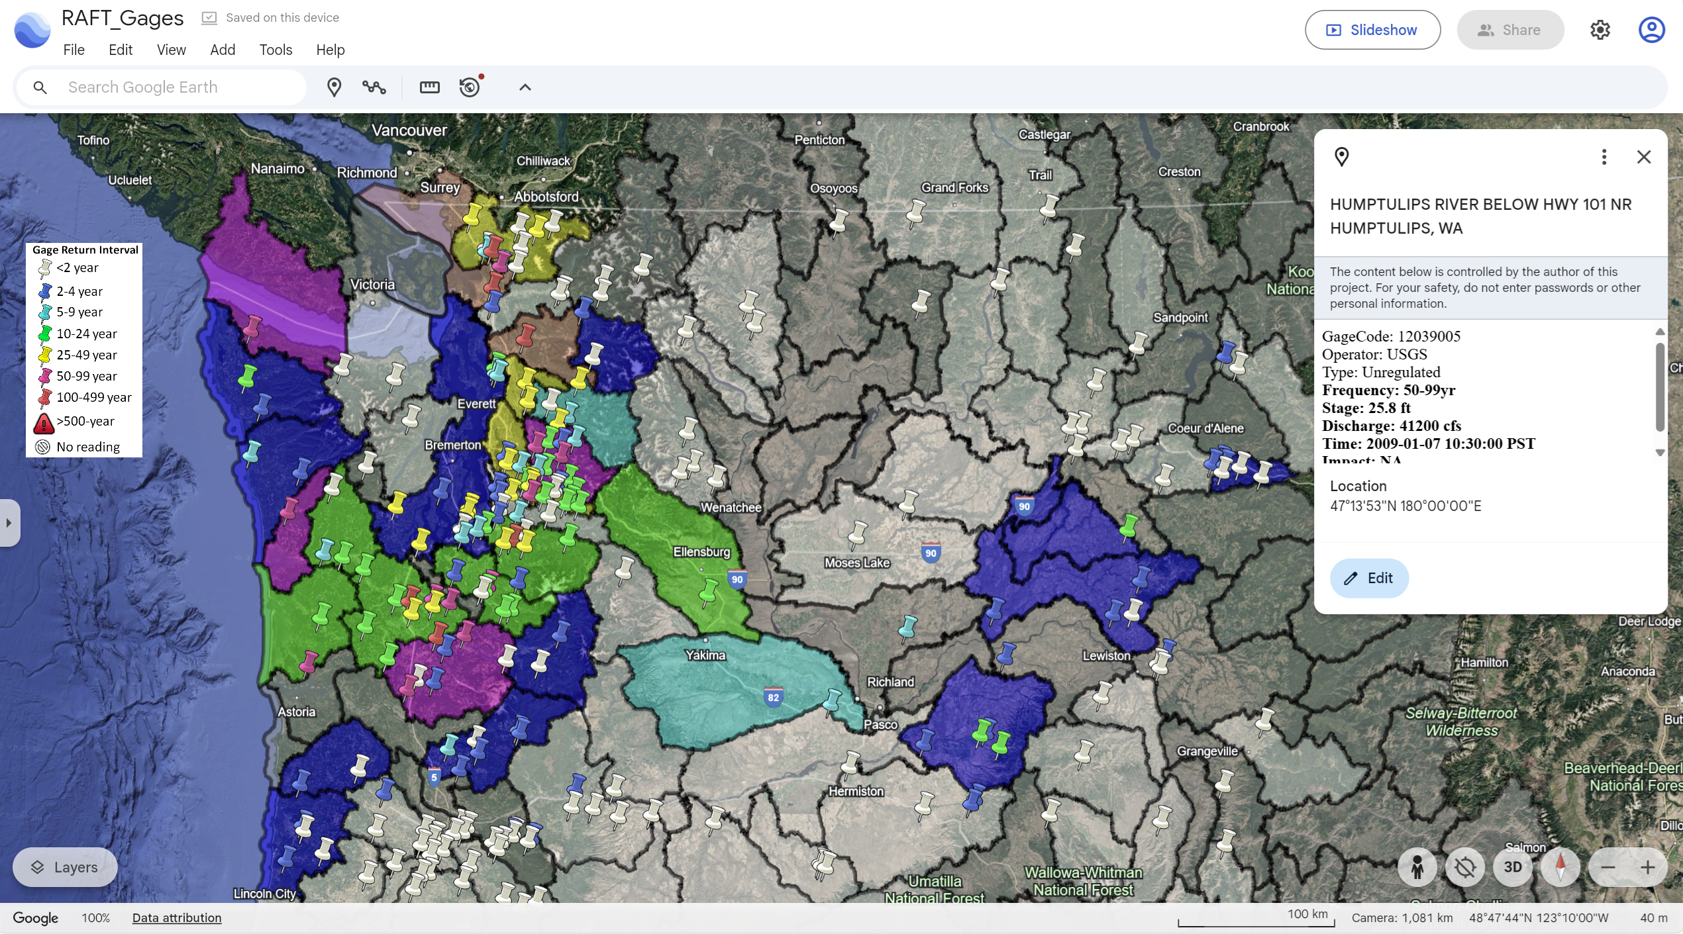The width and height of the screenshot is (1683, 934).
Task: Click the GageCode: 12039005 text
Action: tap(1391, 336)
